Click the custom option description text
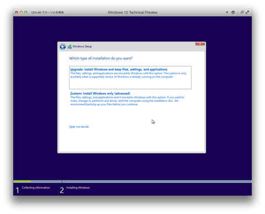The image size is (265, 214). [127, 101]
